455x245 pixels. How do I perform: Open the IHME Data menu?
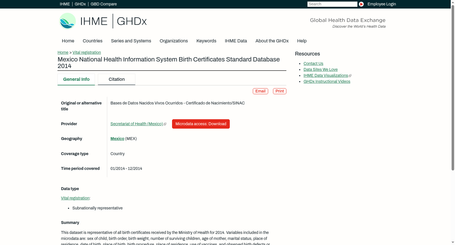point(236,41)
